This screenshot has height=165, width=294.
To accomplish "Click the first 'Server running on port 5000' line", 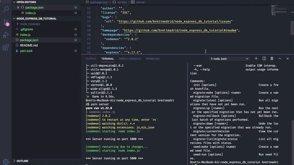I will tap(114, 139).
